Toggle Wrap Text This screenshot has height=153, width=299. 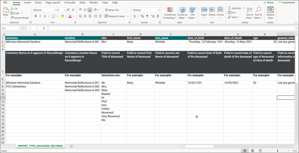(x=112, y=10)
